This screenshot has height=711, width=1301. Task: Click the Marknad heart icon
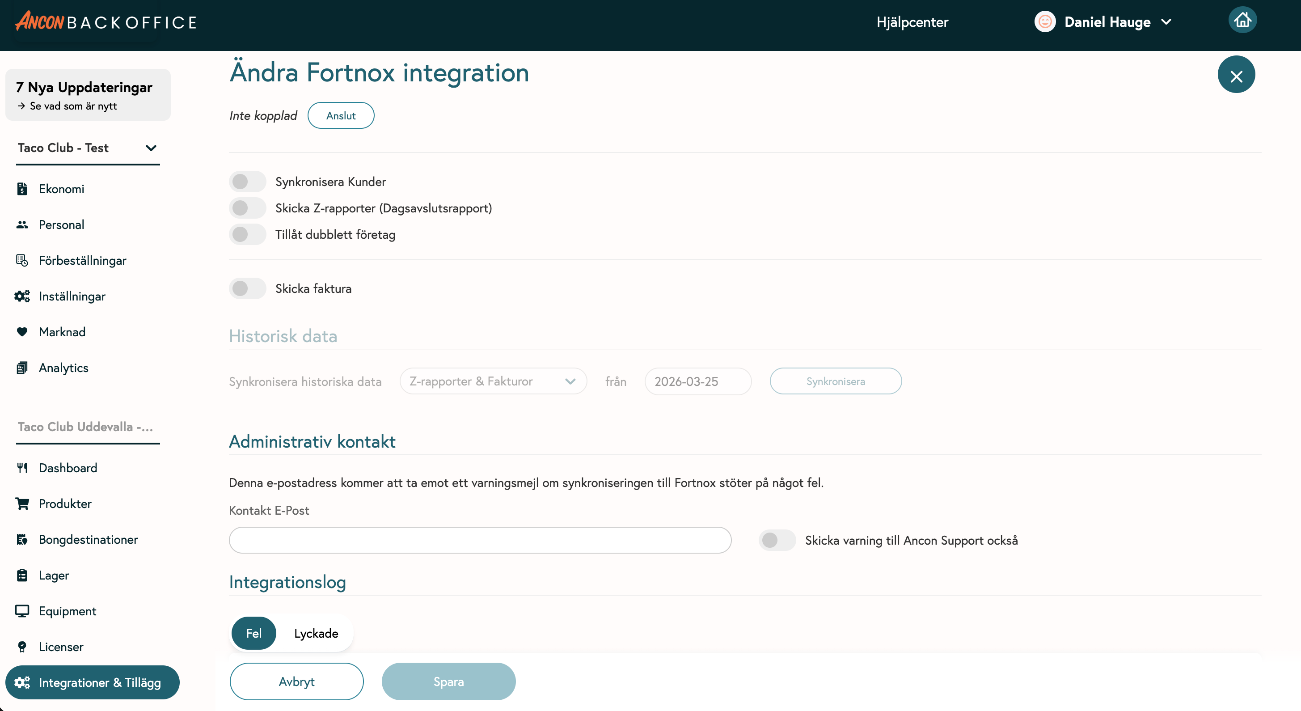[22, 332]
